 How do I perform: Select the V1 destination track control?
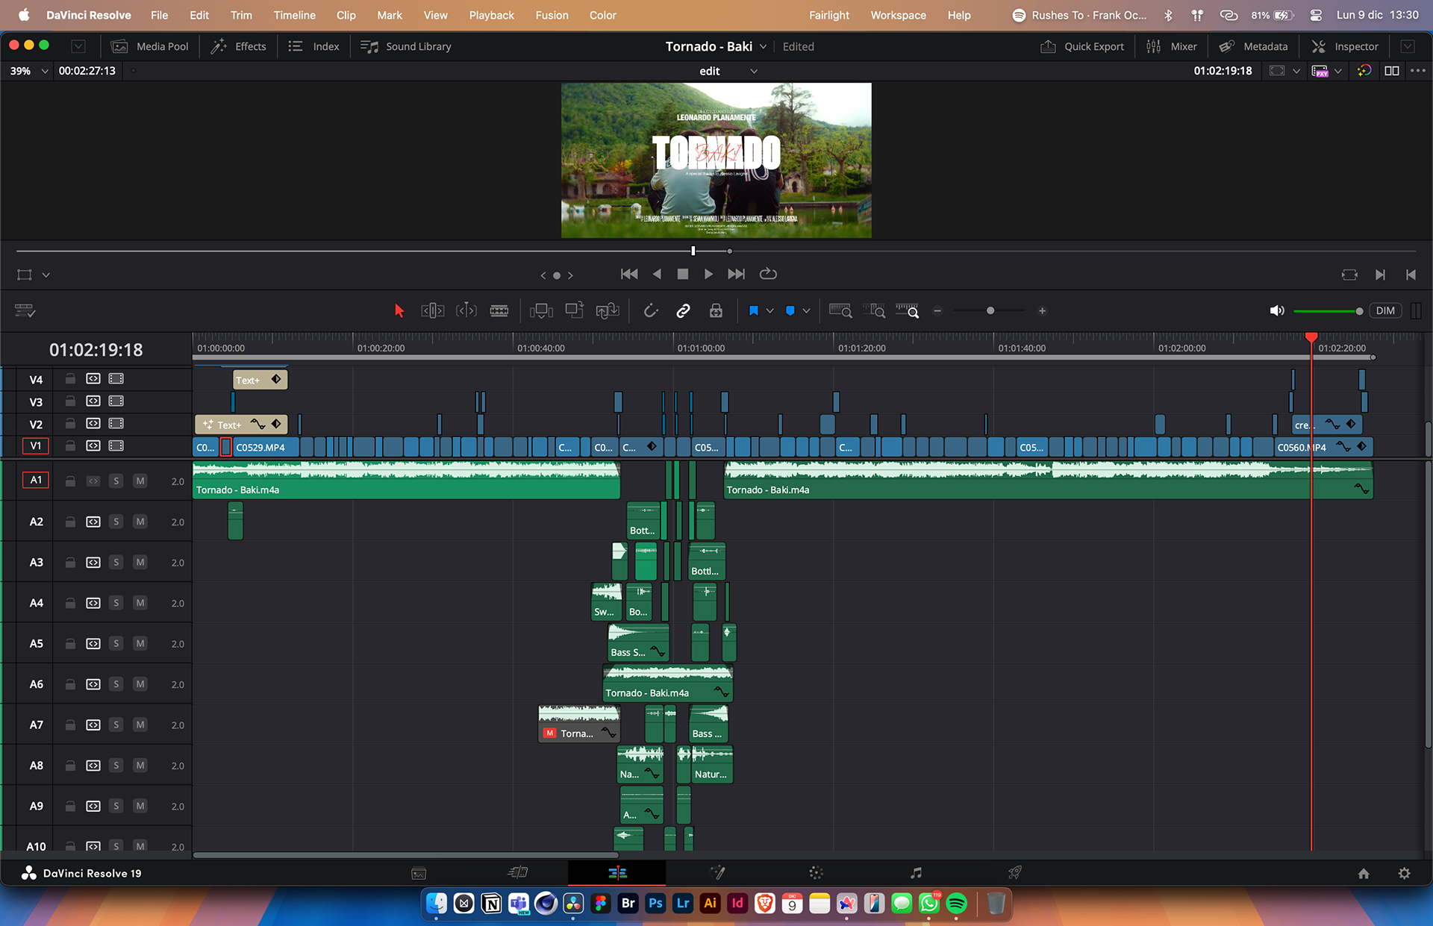(36, 446)
